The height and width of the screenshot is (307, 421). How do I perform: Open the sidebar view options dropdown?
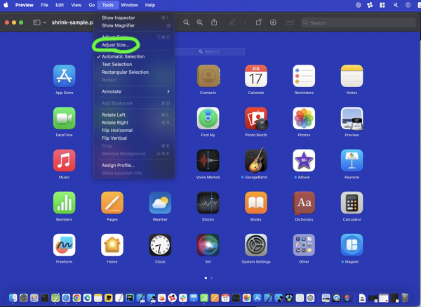click(45, 22)
